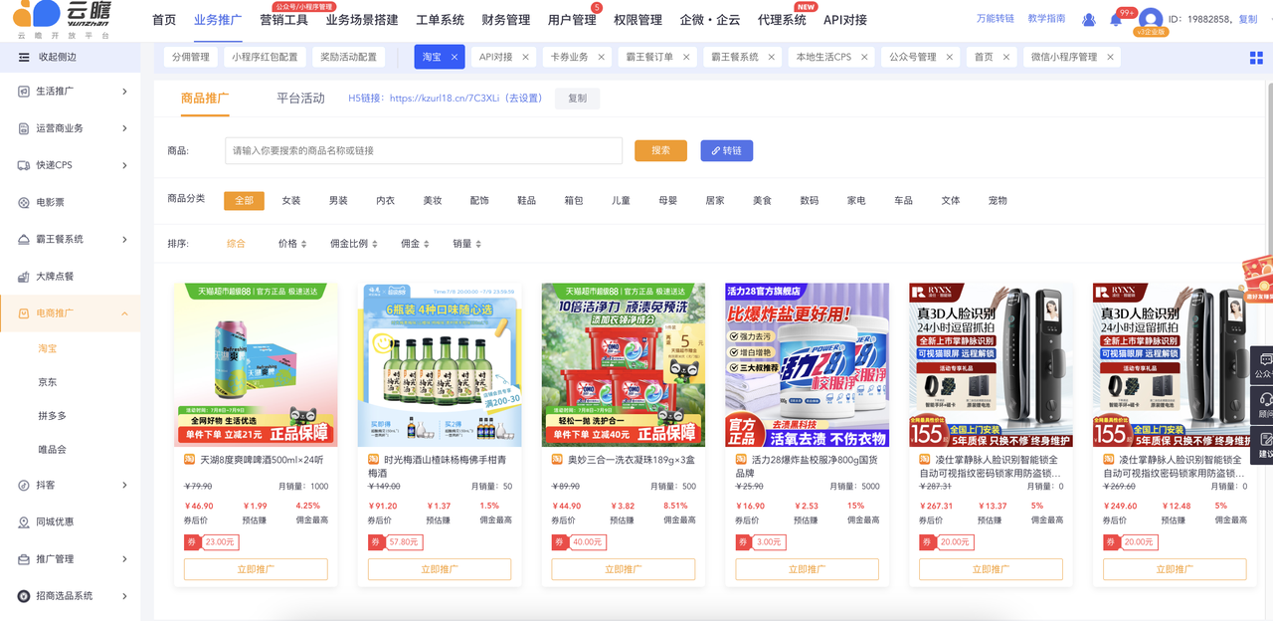Filter products by 数码 category
The width and height of the screenshot is (1273, 621).
click(x=810, y=200)
